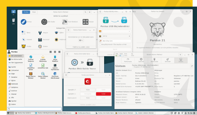This screenshot has height=115, width=197.
Task: Switch to Depo tab in Yazılım Merkezi
Action: coord(34,12)
